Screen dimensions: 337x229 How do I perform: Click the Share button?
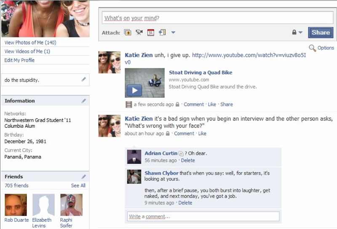321,32
